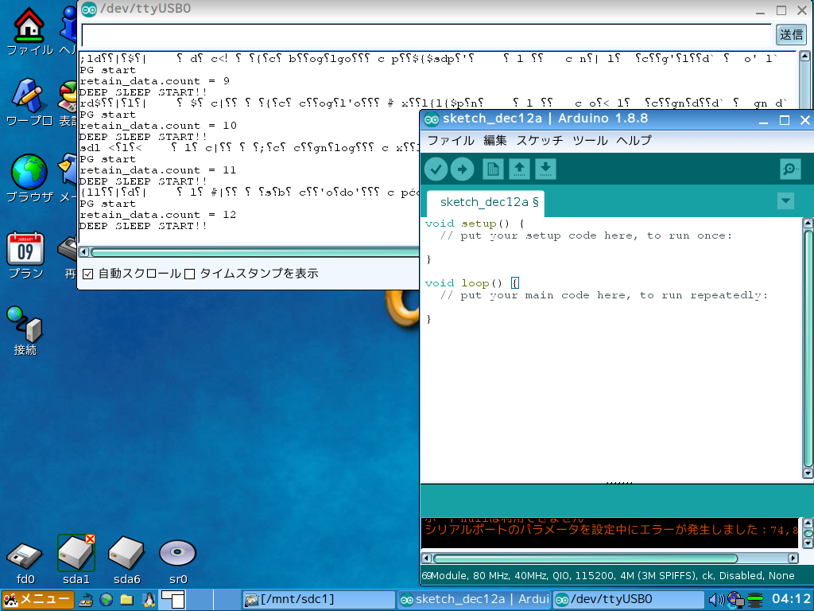Open the ファイル menu in Arduino

[451, 141]
